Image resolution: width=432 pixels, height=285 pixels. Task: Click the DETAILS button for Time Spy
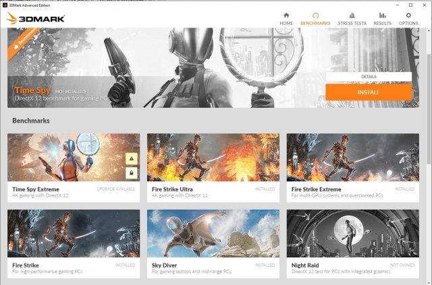tap(369, 77)
